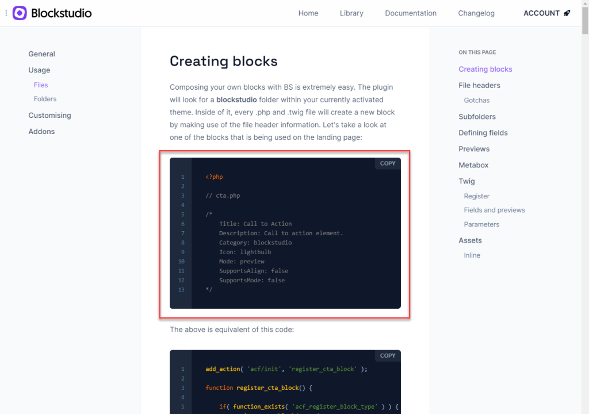Screen dimensions: 589x414
Task: Select Customising in the left sidebar
Action: click(49, 116)
